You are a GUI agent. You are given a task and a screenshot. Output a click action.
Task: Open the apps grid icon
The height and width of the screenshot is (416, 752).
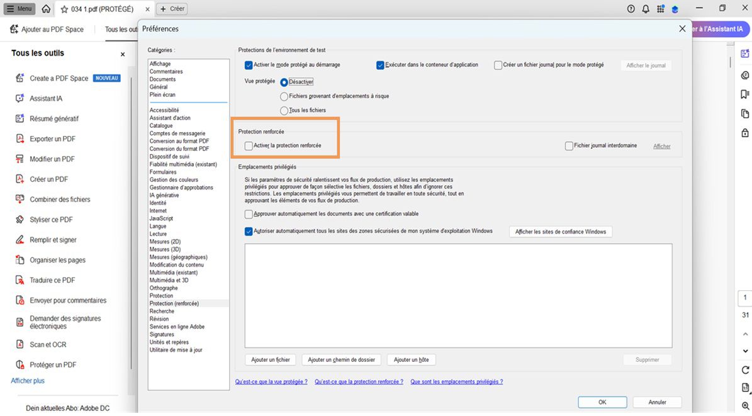tap(660, 9)
